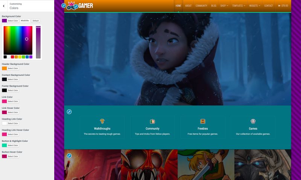Open Select Color for Button Hover Color
Image resolution: width=301 pixels, height=180 pixels.
pyautogui.click(x=13, y=156)
